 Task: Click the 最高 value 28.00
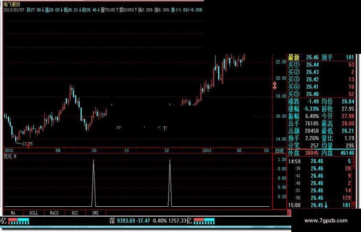[348, 123]
